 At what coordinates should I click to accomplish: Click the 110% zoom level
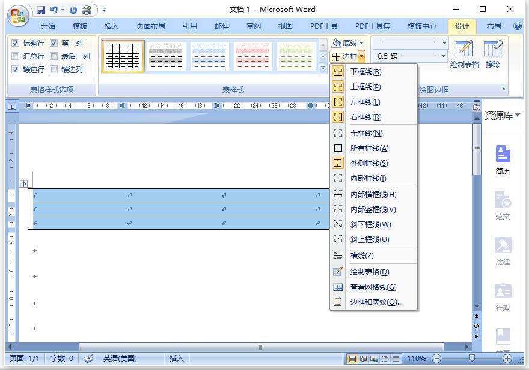click(417, 359)
